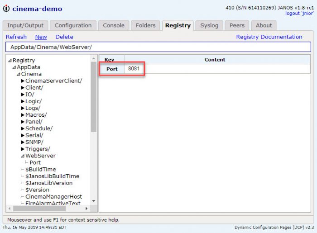The height and width of the screenshot is (233, 317).
Task: Select the $Version tree entry
Action: [x=37, y=190]
